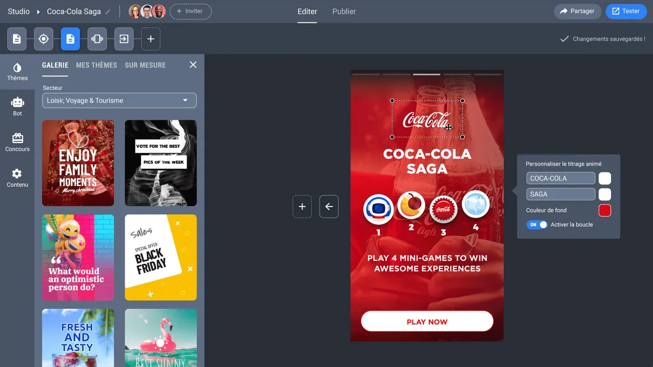This screenshot has height=367, width=653.
Task: Click the mini-game 1 astronaut icon
Action: pyautogui.click(x=378, y=209)
